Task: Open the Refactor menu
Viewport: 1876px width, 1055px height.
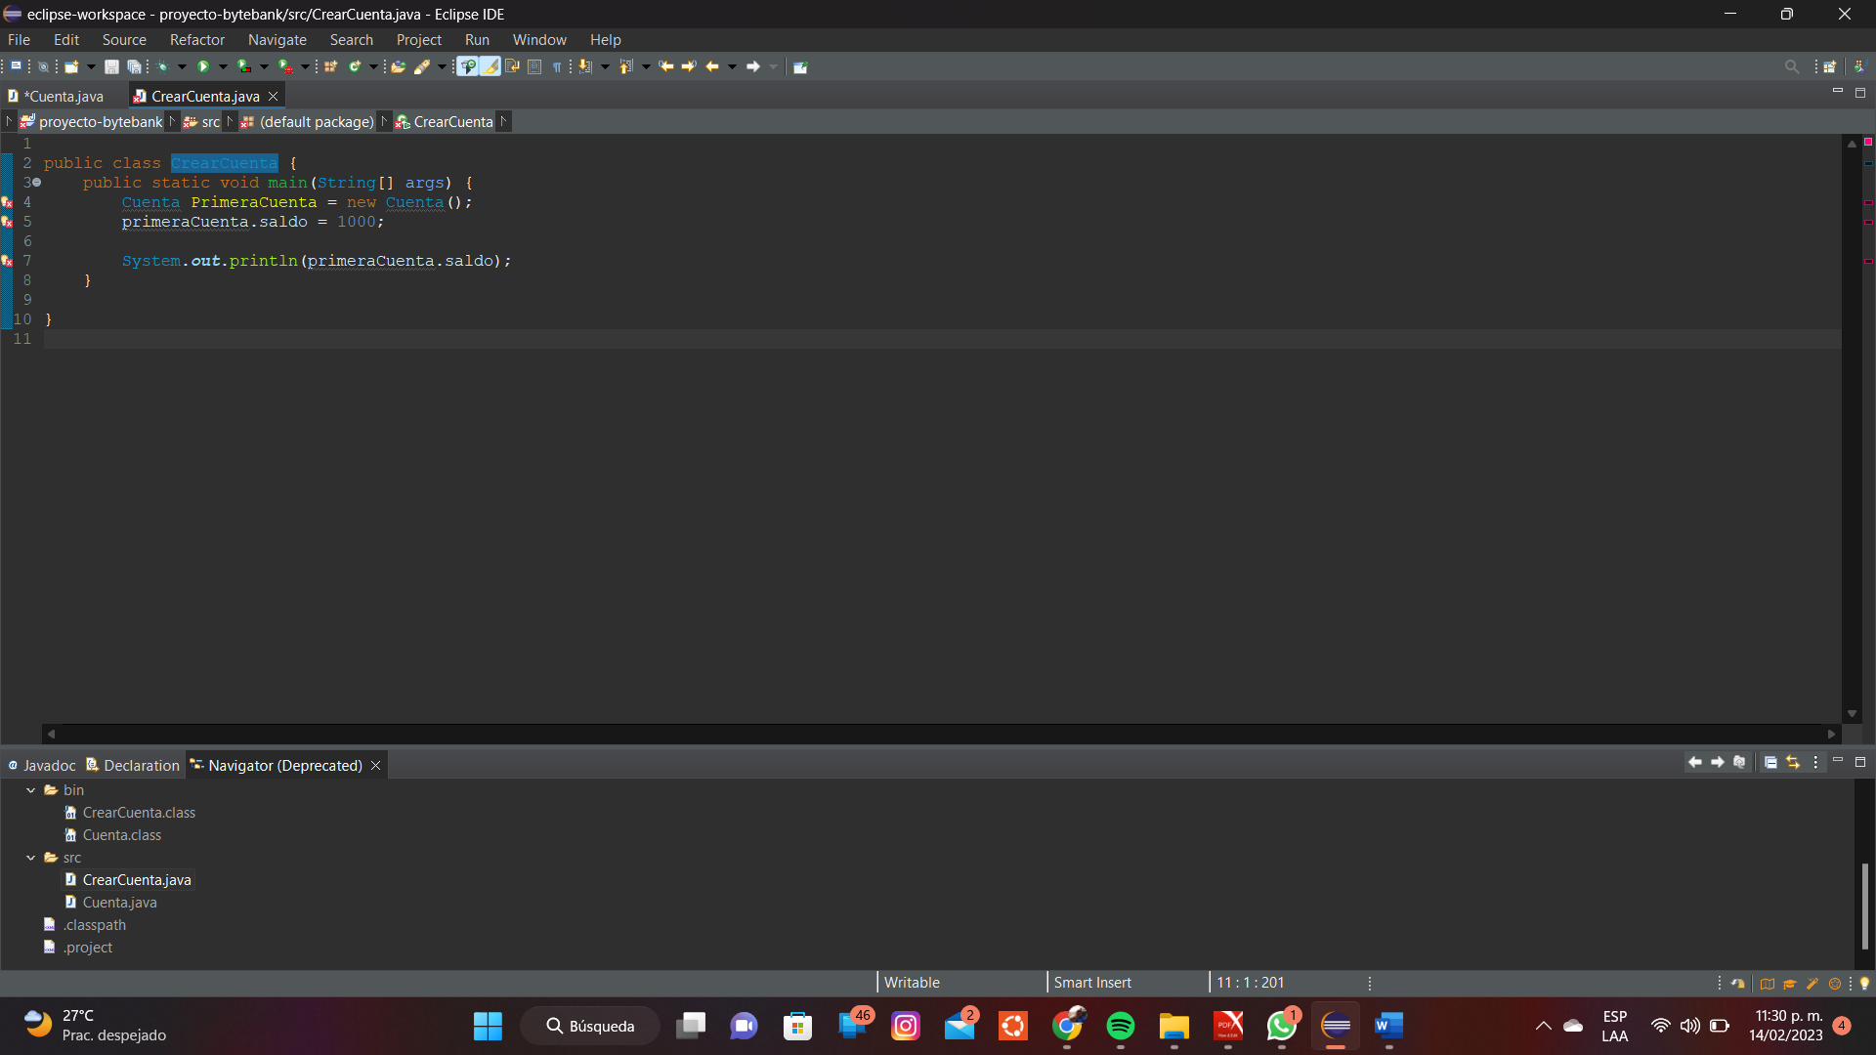Action: 197,40
